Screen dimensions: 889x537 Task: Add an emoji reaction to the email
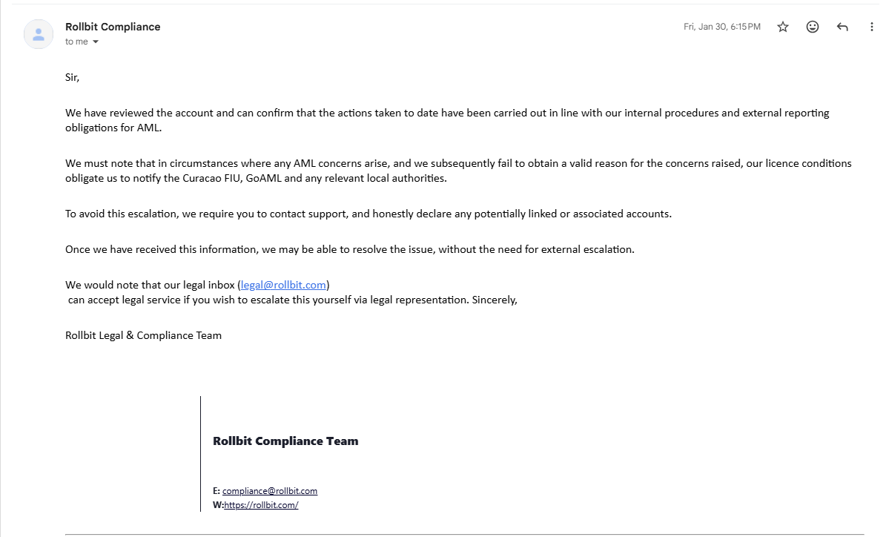[x=813, y=27]
